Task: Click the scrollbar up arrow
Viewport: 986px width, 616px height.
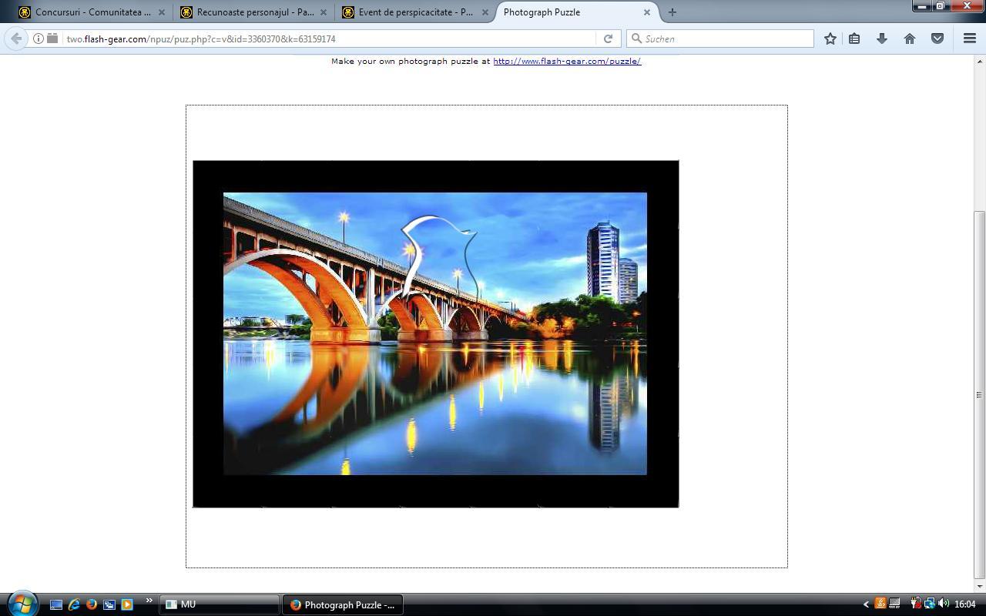Action: point(980,60)
